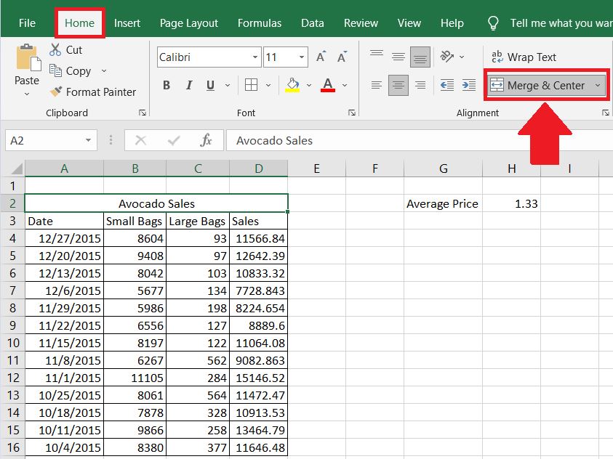Switch to the Formulas tab

pos(260,23)
